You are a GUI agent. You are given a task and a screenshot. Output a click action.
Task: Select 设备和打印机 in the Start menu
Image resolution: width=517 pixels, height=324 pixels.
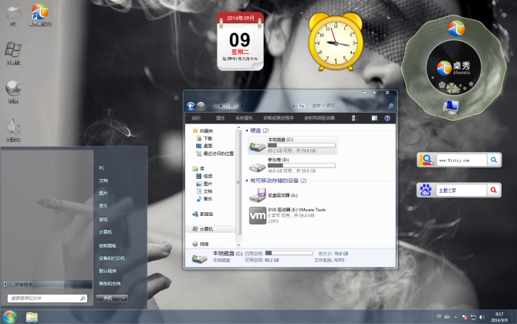(x=111, y=258)
